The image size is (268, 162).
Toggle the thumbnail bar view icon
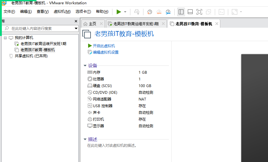tap(190, 12)
